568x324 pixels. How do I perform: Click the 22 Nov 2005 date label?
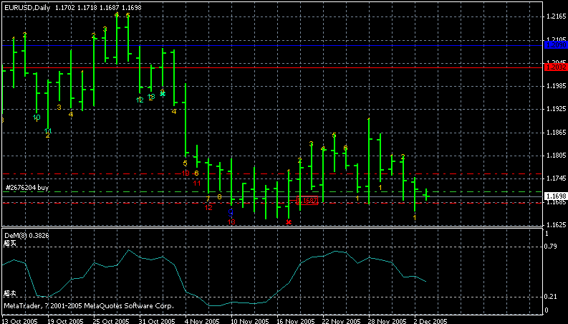341,321
